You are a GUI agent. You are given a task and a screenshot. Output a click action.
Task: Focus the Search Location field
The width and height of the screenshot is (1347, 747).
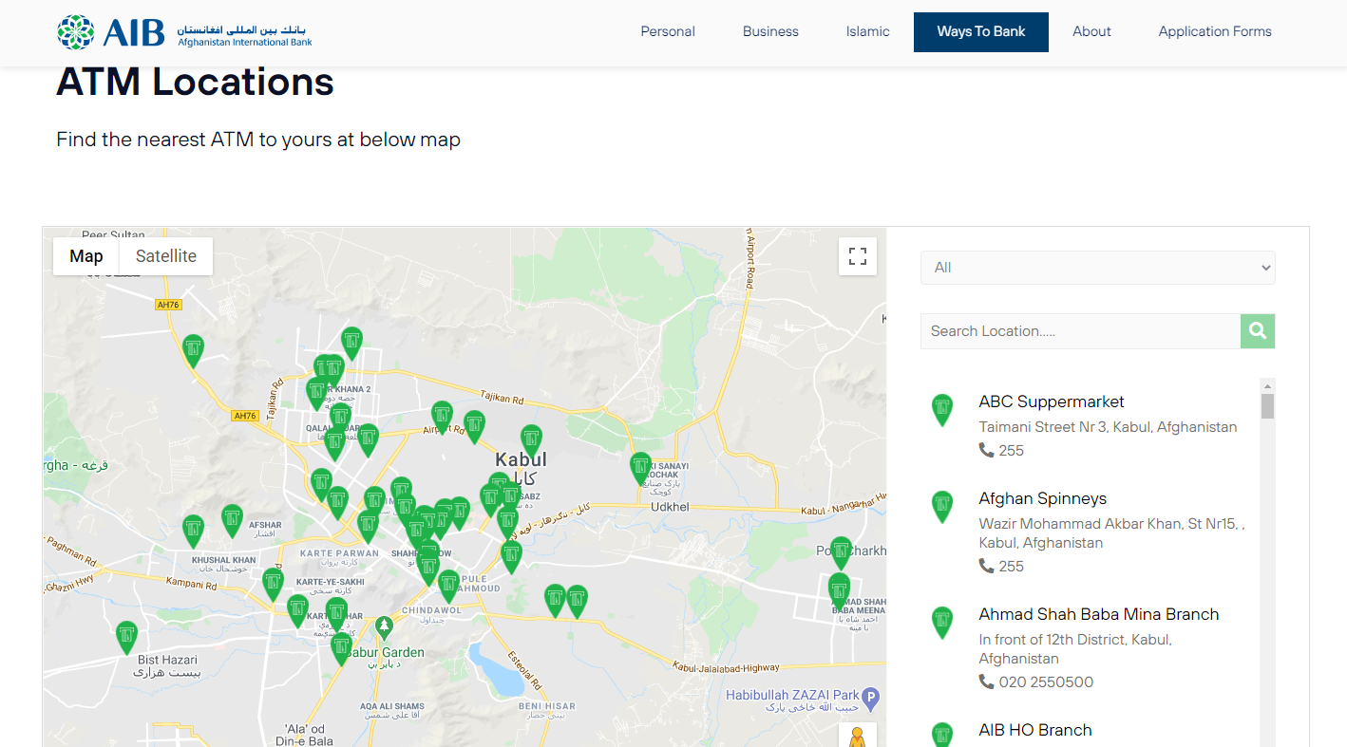pyautogui.click(x=1080, y=331)
